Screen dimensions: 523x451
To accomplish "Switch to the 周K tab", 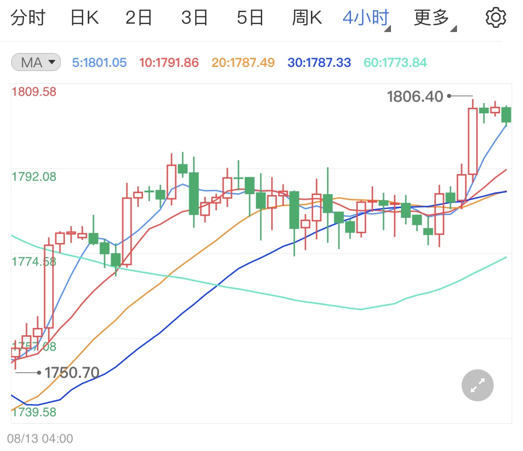I will coord(307,18).
